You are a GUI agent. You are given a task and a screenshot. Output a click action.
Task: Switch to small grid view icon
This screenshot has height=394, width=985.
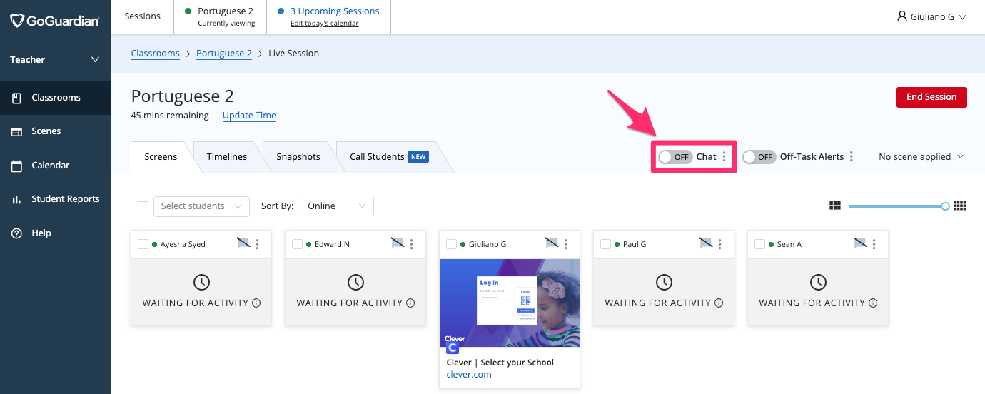(x=960, y=206)
